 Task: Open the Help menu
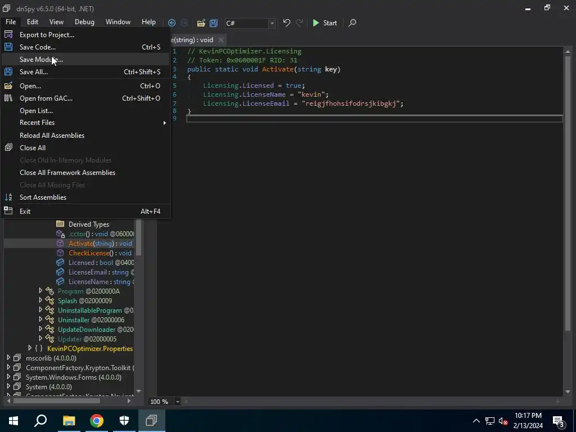(x=148, y=22)
